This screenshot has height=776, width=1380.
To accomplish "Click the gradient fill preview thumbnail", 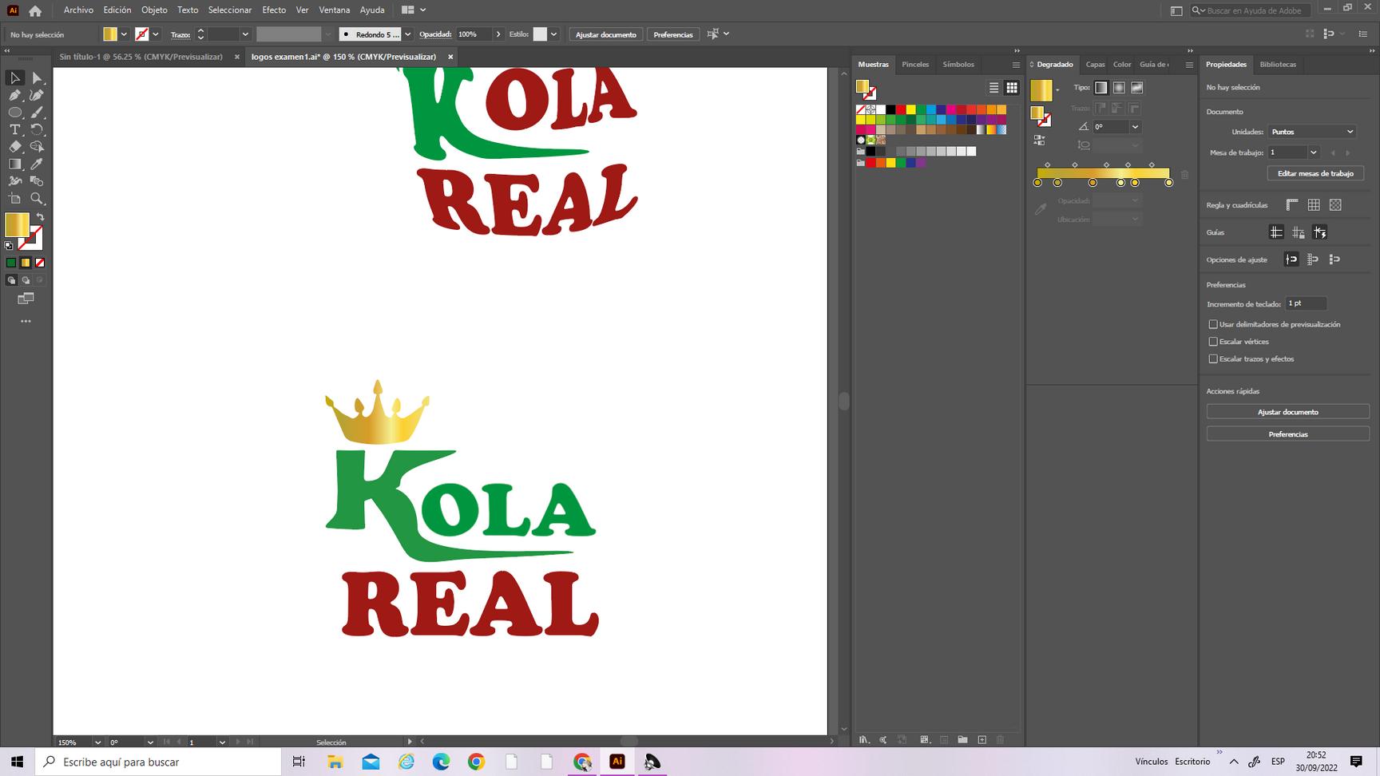I will click(1041, 90).
